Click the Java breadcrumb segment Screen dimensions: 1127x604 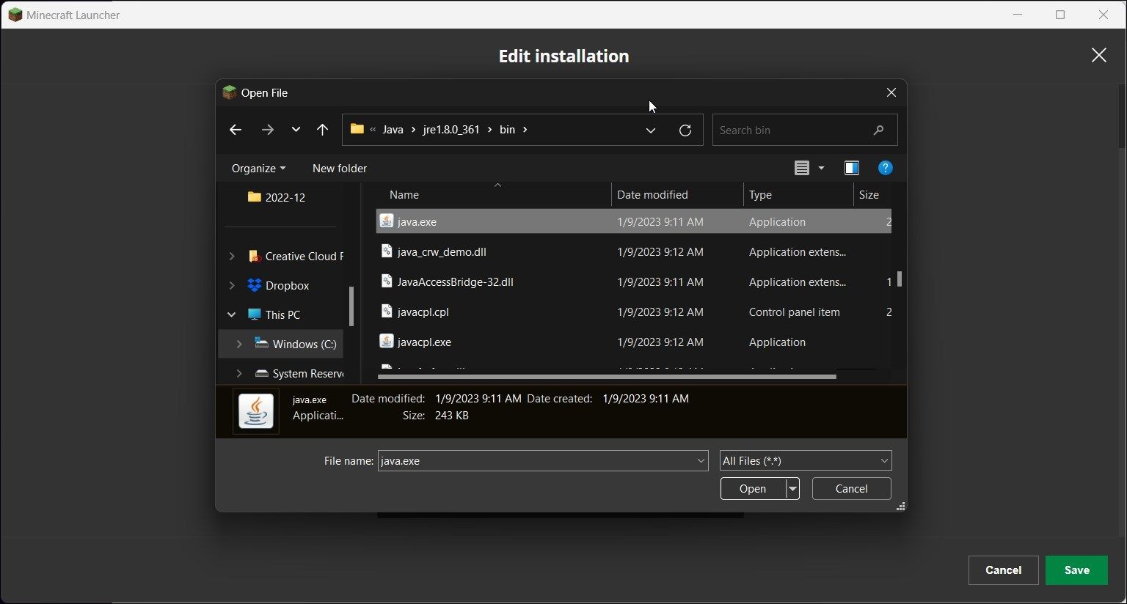click(393, 130)
